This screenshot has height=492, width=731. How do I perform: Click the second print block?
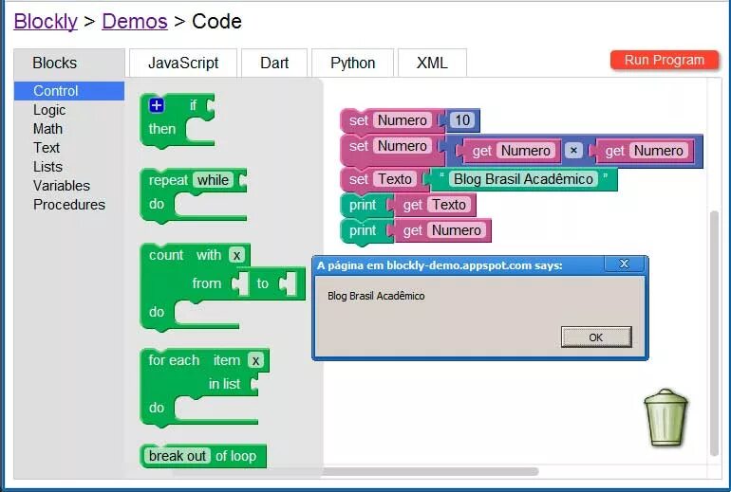tap(363, 231)
